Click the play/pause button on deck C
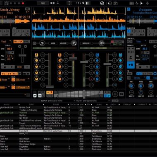Screen dimensions: 157x157 131,65
